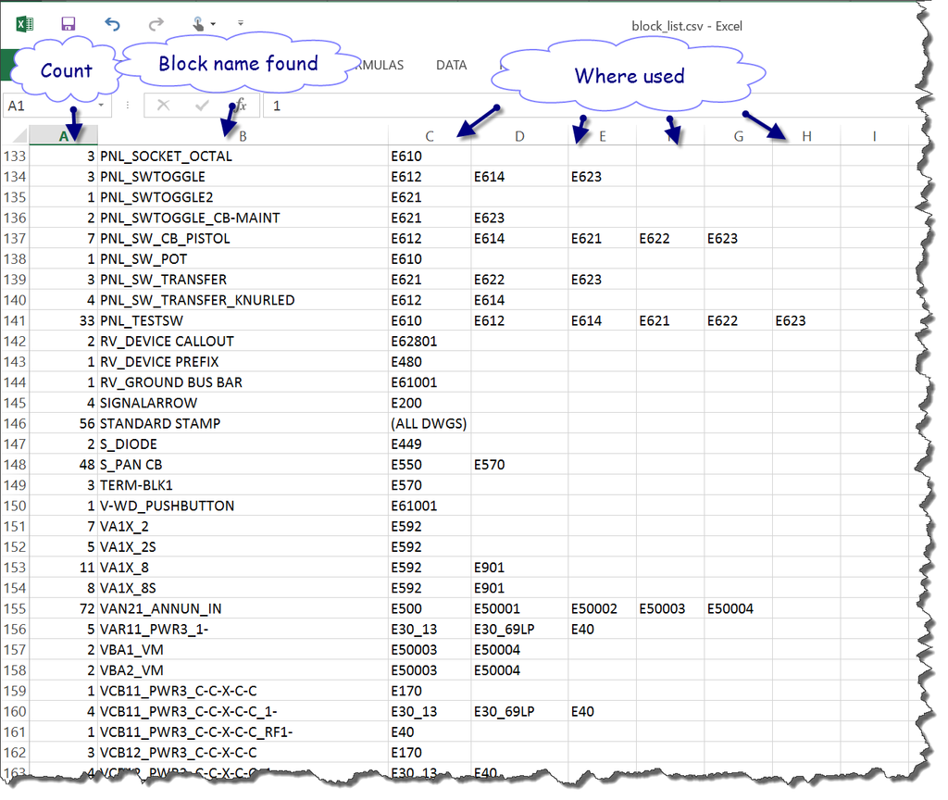The width and height of the screenshot is (948, 800).
Task: Click inside the formula bar input
Action: tap(555, 106)
